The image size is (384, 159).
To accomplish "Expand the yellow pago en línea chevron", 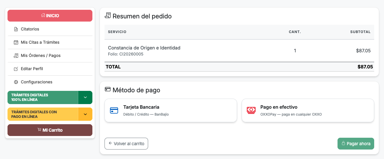I will point(85,114).
